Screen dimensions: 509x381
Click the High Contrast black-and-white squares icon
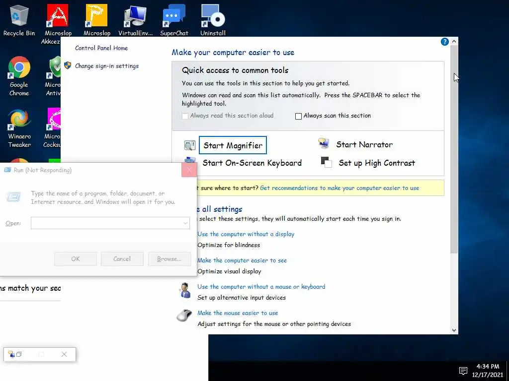pyautogui.click(x=326, y=162)
